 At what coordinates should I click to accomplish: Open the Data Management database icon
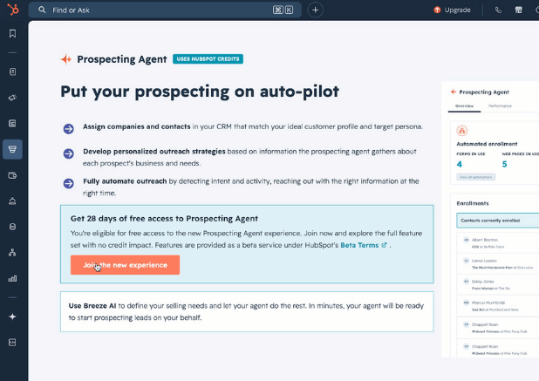tap(12, 227)
